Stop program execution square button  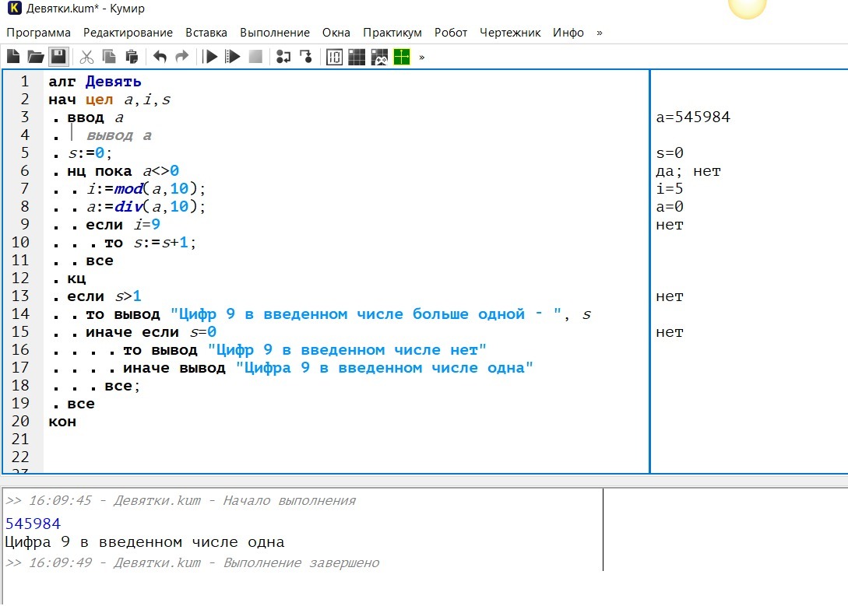pyautogui.click(x=255, y=57)
